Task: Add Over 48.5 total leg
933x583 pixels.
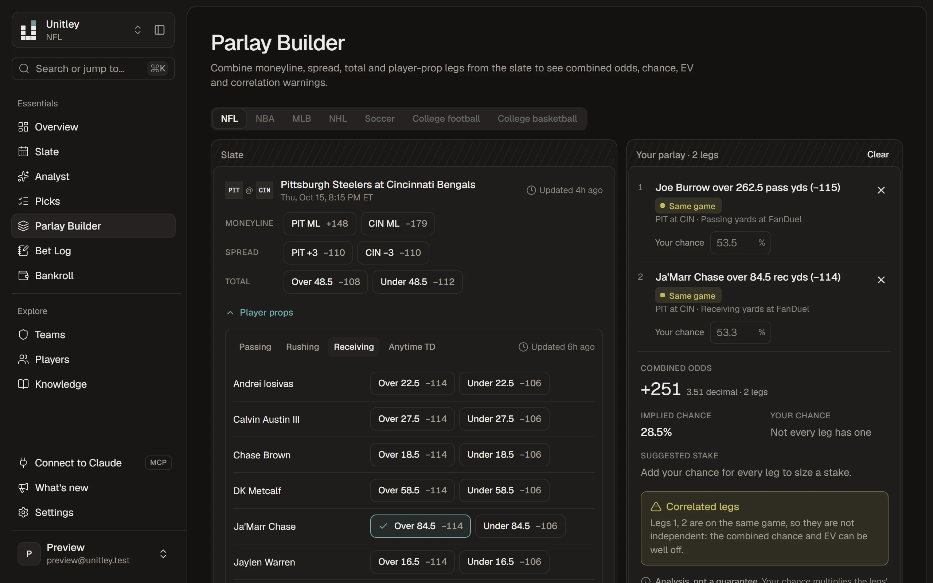Action: coord(326,282)
